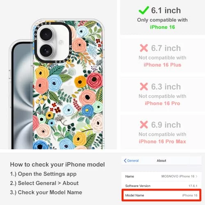This screenshot has height=205, width=205.
Task: Click the iPhone 16 Pro label
Action: tap(162, 103)
